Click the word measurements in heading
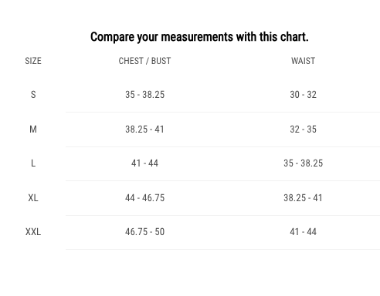 (x=197, y=37)
